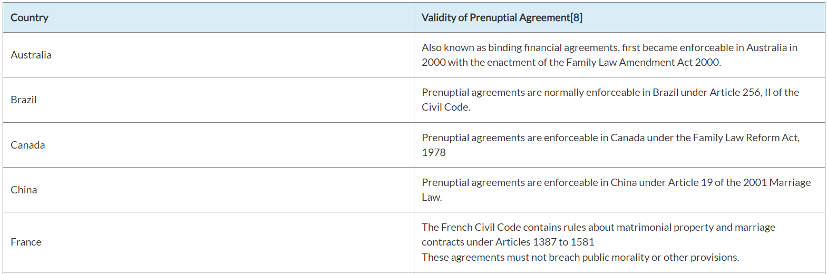Open the [8] footnote reference link

tap(576, 17)
